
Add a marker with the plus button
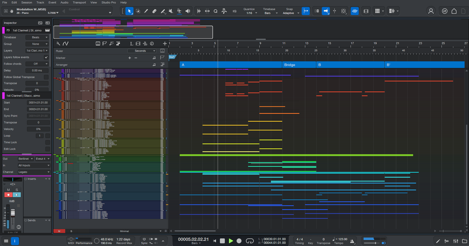pyautogui.click(x=130, y=58)
